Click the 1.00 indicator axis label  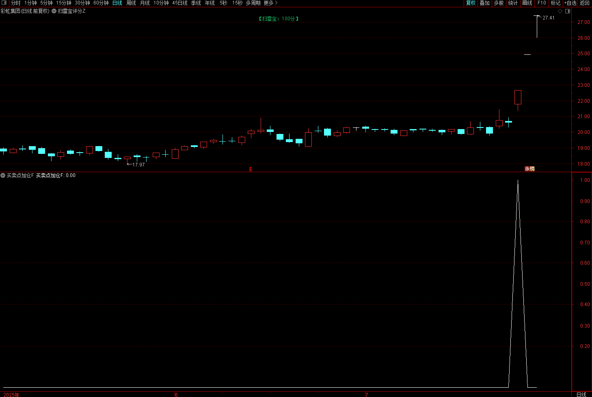[585, 180]
